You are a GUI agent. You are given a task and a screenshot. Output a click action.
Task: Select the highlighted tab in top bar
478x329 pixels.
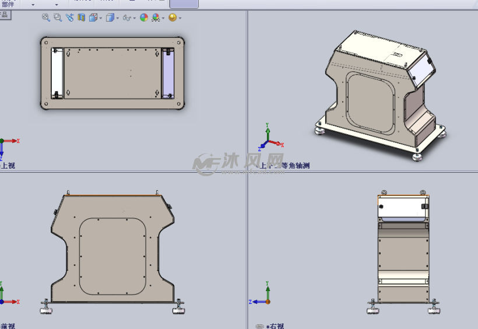[184, 3]
